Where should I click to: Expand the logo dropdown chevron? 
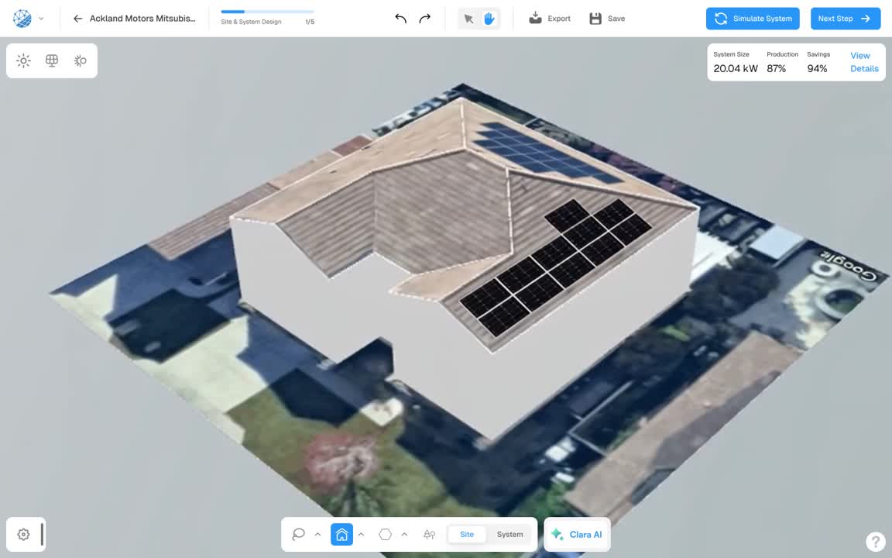click(42, 19)
